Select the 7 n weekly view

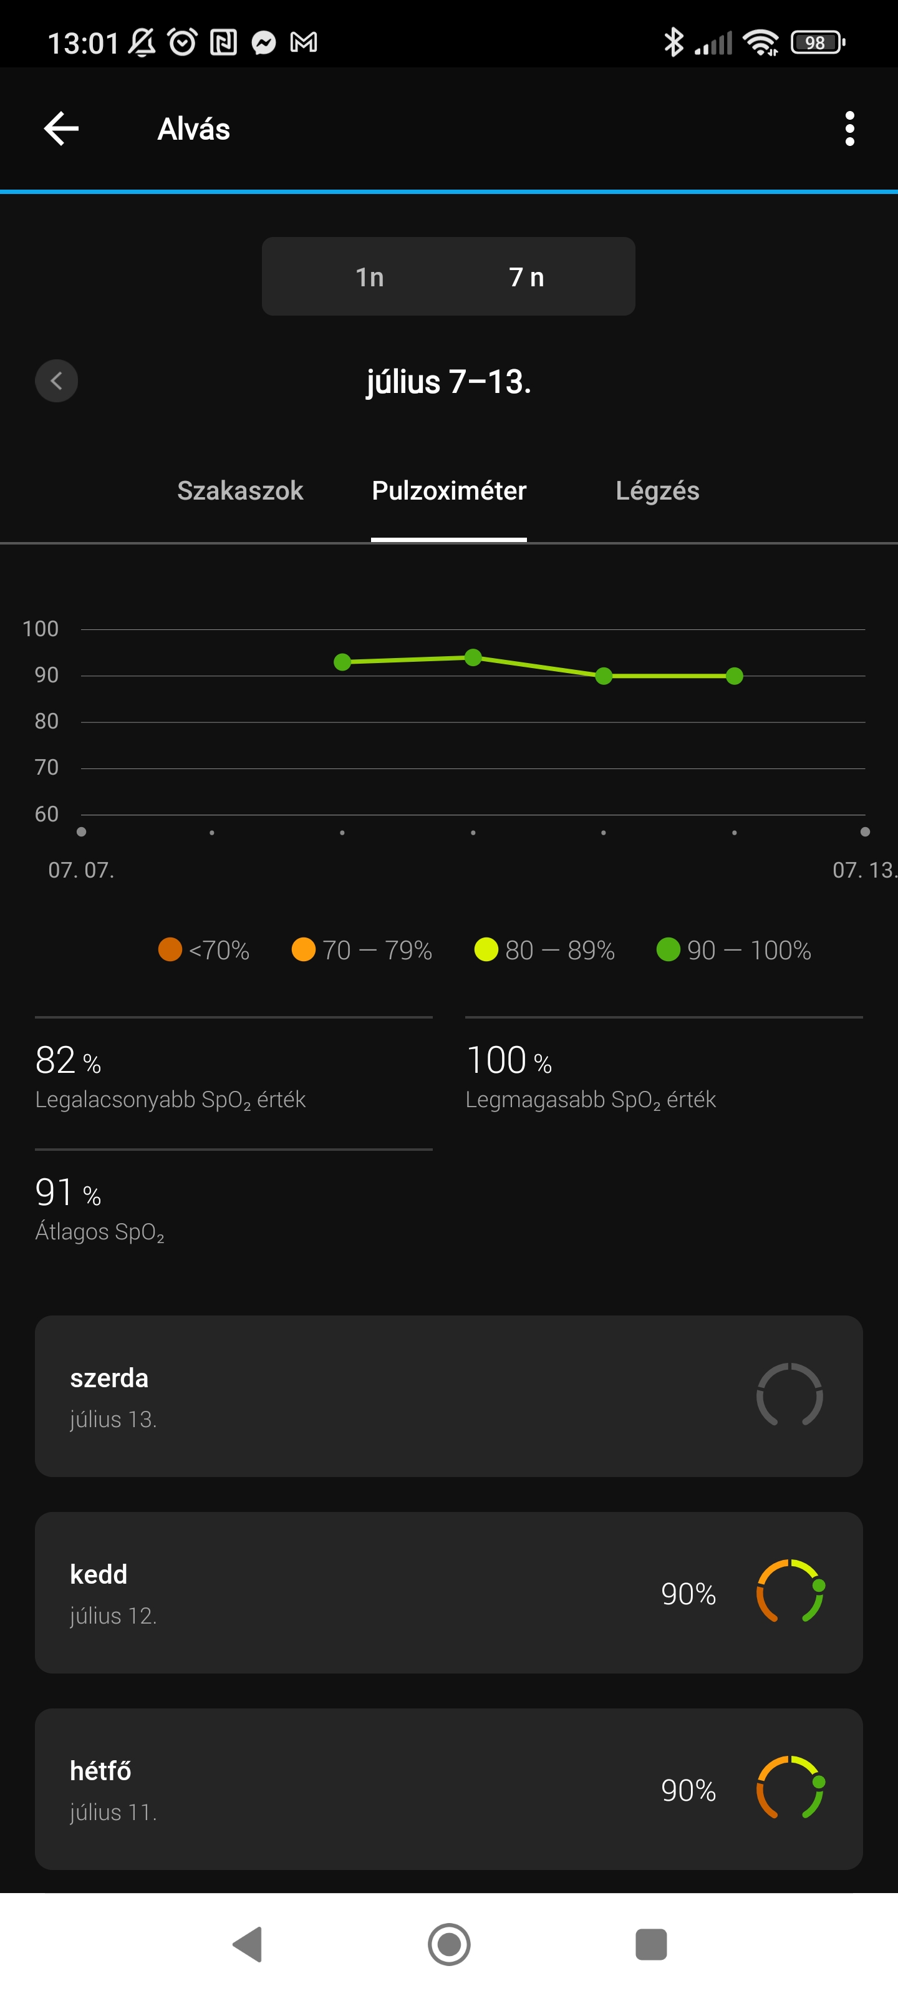(527, 276)
